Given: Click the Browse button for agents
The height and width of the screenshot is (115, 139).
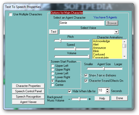Looking at the screenshot, I should (x=112, y=23).
